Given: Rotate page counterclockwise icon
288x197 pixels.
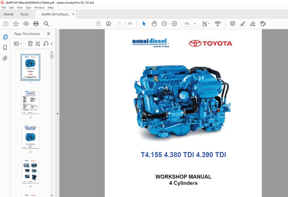Looking at the screenshot, I should click(x=46, y=44).
